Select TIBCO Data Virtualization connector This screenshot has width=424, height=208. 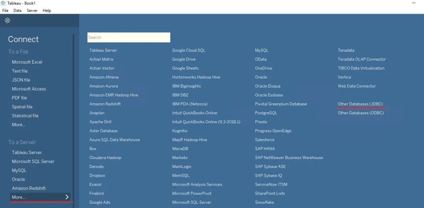pos(361,68)
